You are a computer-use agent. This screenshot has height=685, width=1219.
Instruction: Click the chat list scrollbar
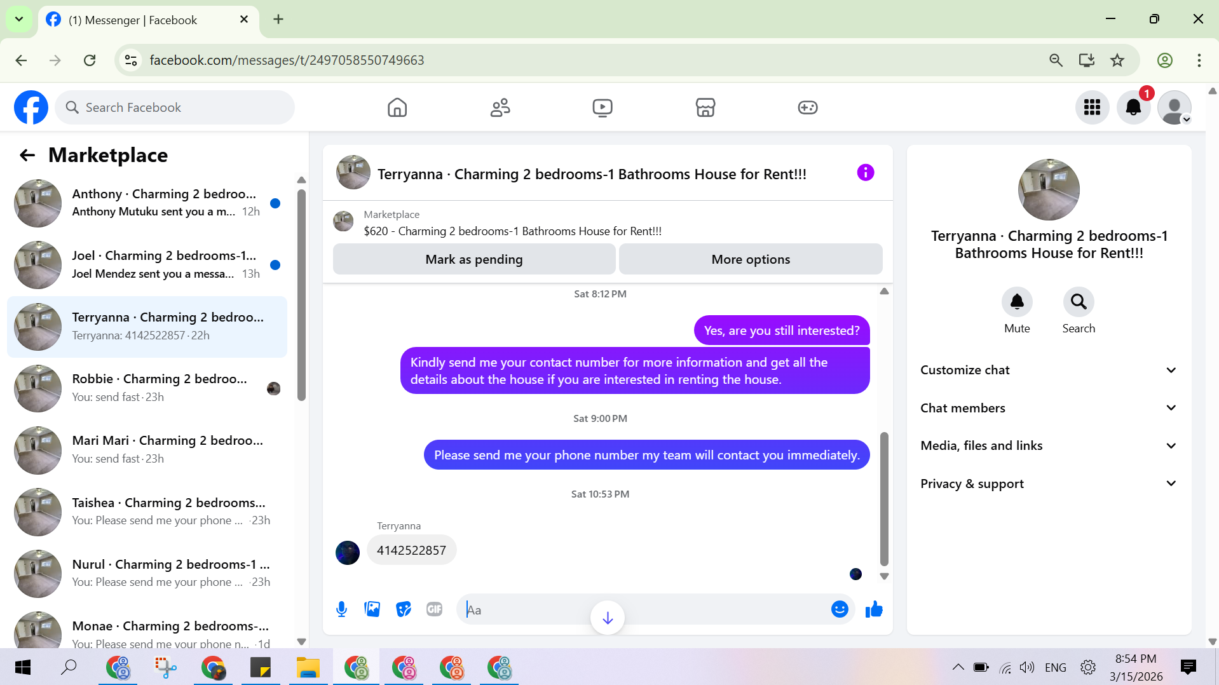[x=301, y=295]
